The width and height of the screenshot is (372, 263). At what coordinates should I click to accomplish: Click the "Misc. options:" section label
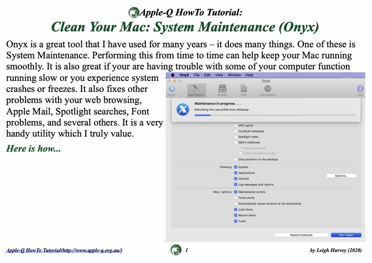coord(223,192)
